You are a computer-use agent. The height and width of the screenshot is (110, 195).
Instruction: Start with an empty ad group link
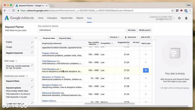point(174,88)
